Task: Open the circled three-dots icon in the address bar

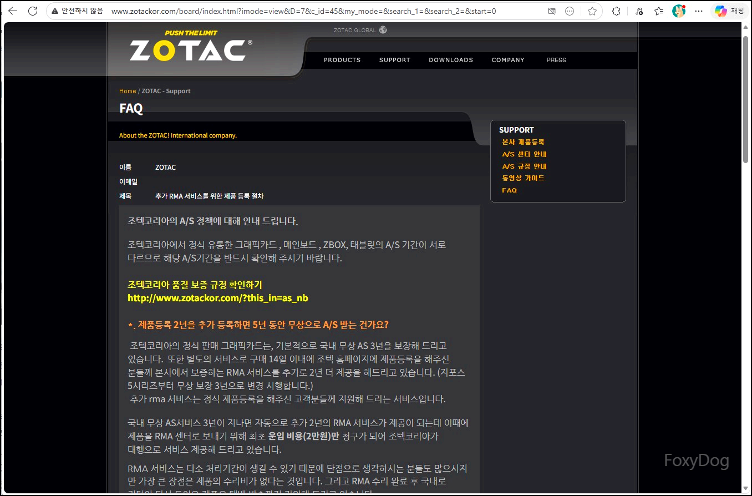Action: point(570,11)
